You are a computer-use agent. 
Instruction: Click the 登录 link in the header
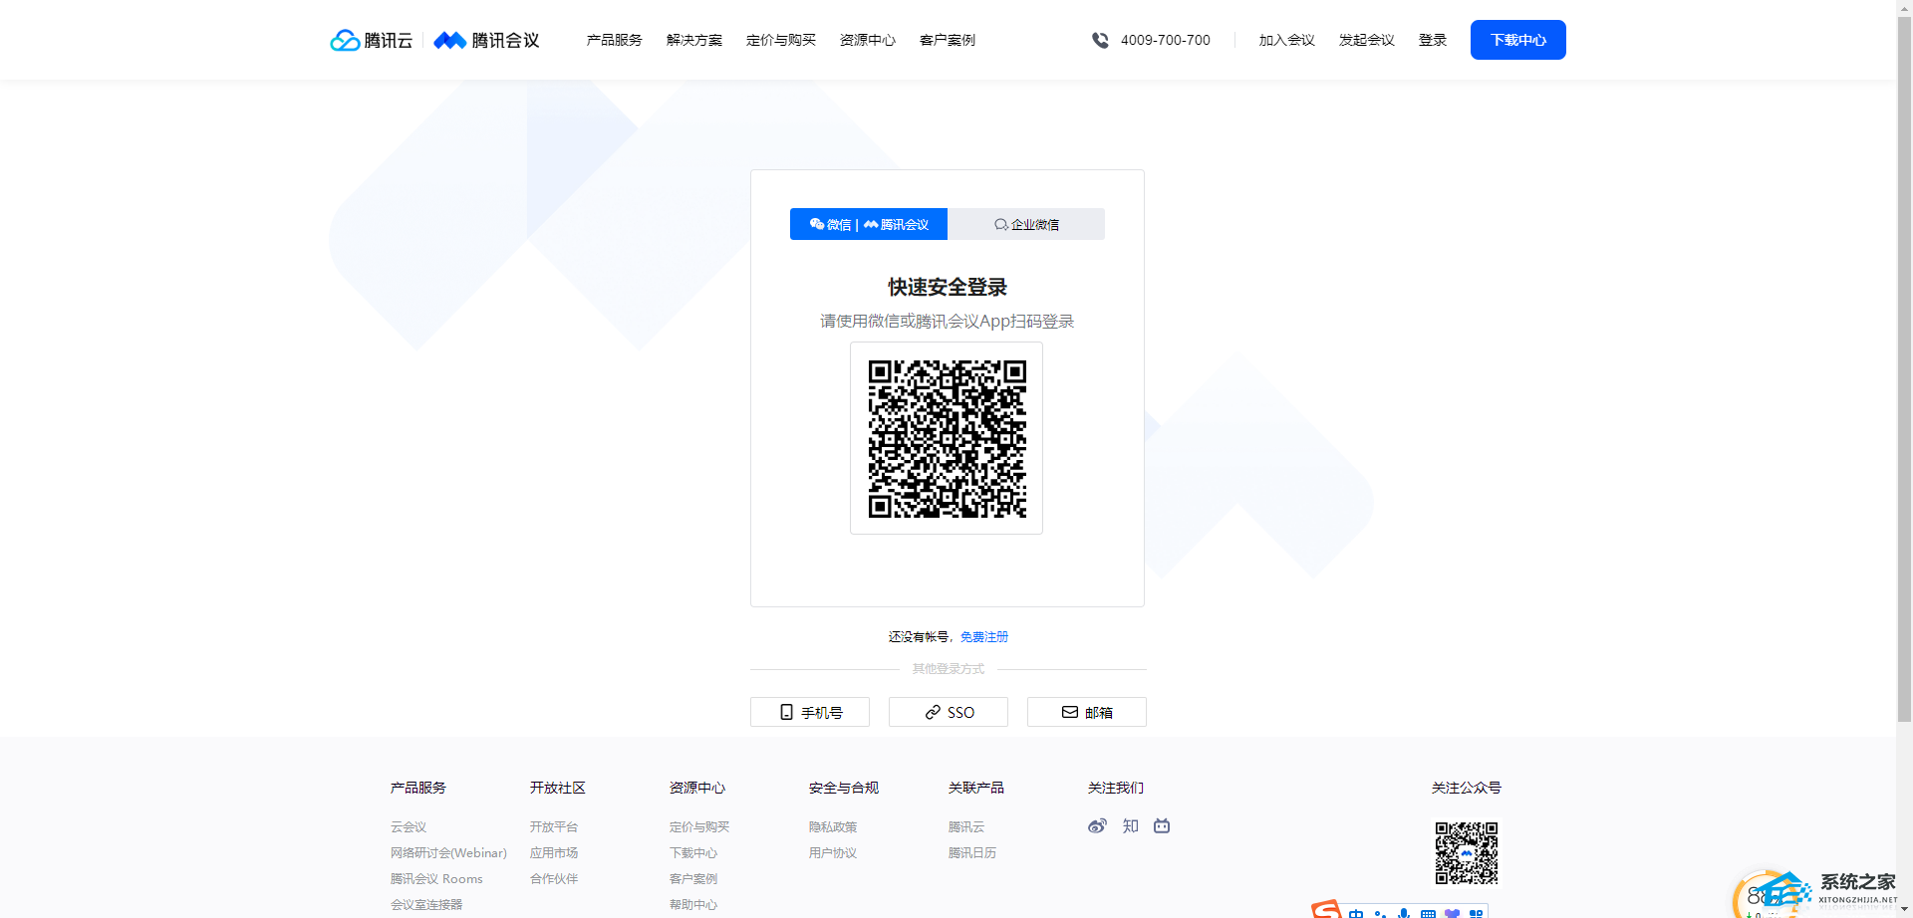tap(1433, 40)
